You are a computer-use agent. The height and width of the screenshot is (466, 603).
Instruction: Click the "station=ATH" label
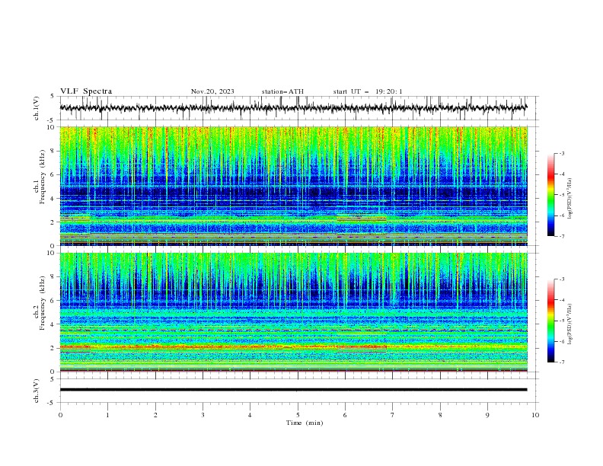pos(282,91)
